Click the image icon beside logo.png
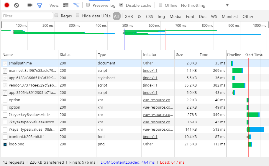The image size is (269, 166). (5, 145)
